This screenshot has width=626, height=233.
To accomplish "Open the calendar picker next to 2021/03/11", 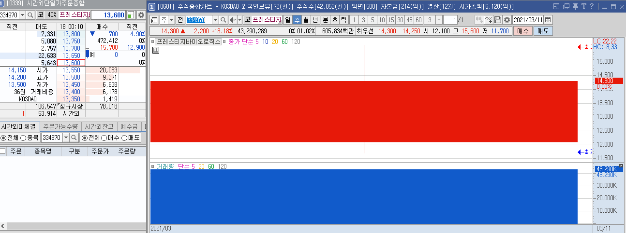I will point(548,20).
